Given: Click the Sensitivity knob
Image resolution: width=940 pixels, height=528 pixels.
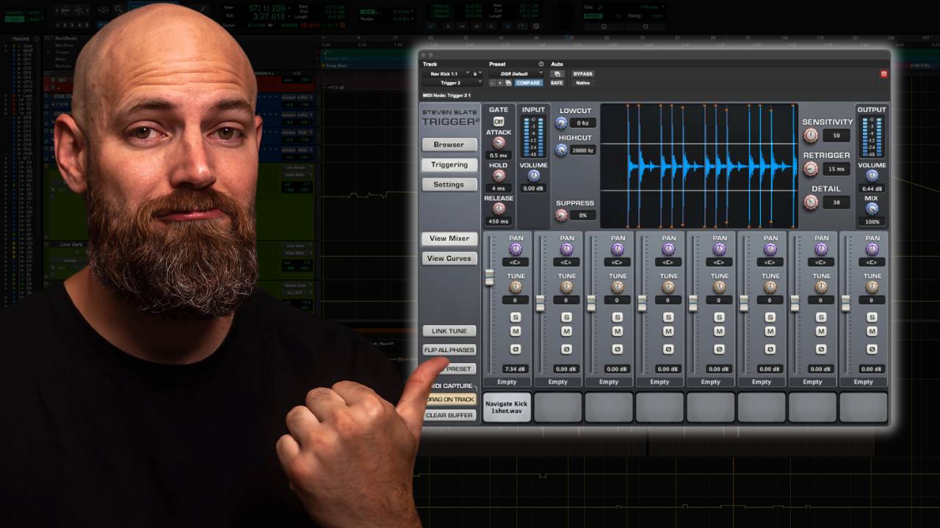Looking at the screenshot, I should point(811,135).
